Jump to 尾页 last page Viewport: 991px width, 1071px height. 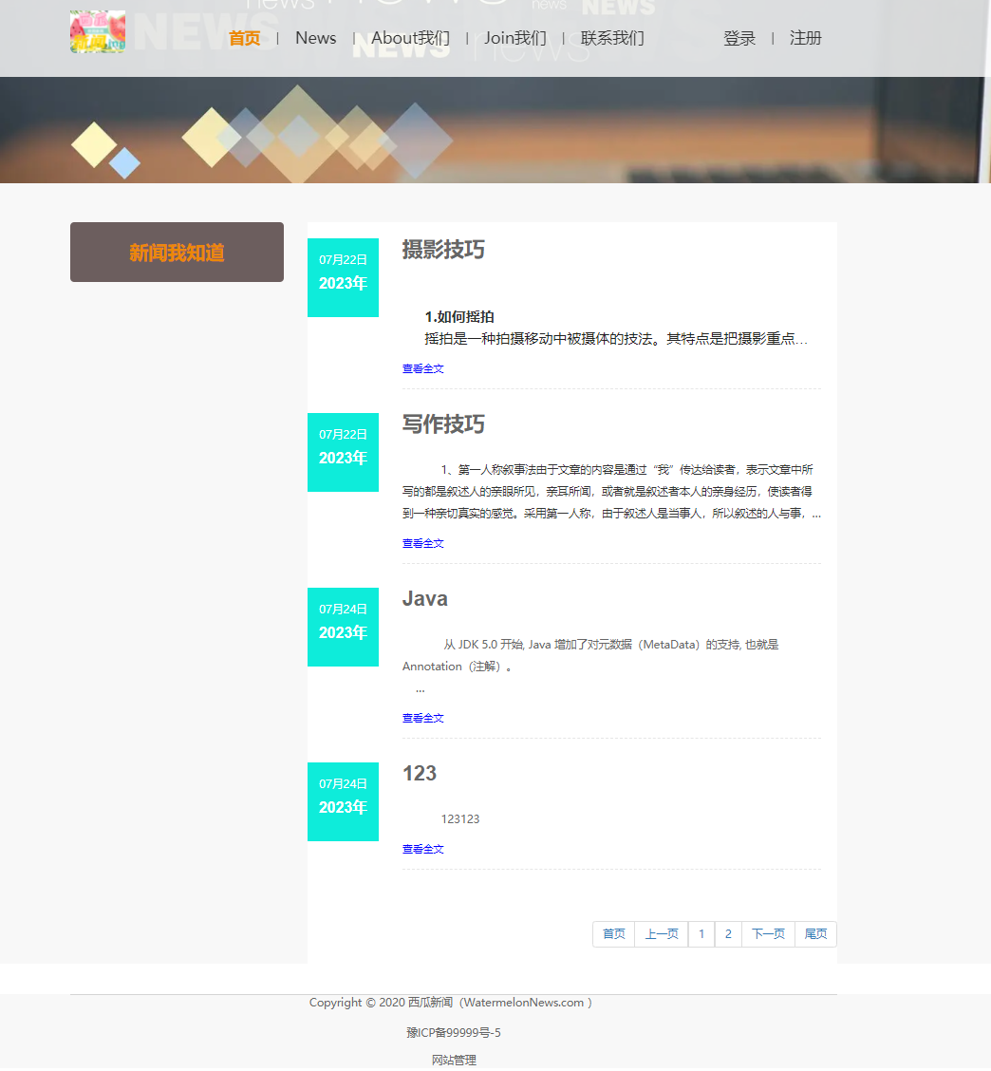pos(815,934)
